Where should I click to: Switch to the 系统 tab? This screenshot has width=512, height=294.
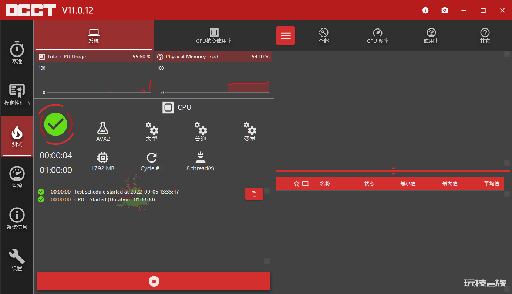coord(94,36)
